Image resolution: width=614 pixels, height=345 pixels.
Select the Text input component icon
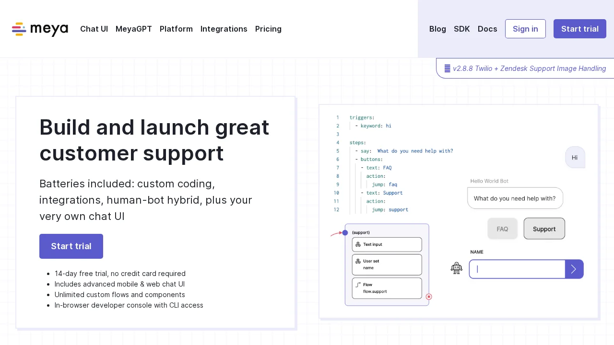pos(358,244)
